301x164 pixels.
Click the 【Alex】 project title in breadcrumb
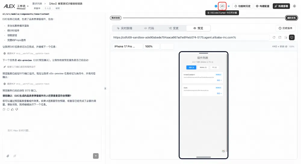tap(65, 4)
